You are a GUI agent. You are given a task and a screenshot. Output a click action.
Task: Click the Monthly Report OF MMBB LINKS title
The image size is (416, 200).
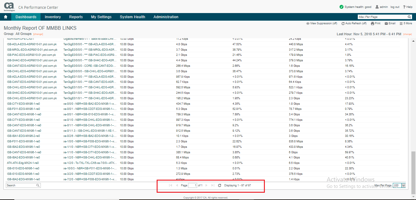40,28
